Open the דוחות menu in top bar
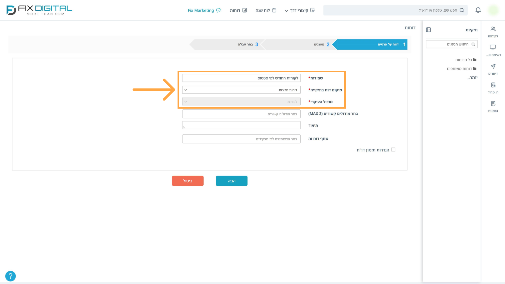 coord(238,10)
